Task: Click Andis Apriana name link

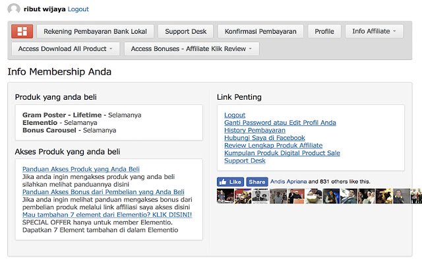Action: click(289, 181)
